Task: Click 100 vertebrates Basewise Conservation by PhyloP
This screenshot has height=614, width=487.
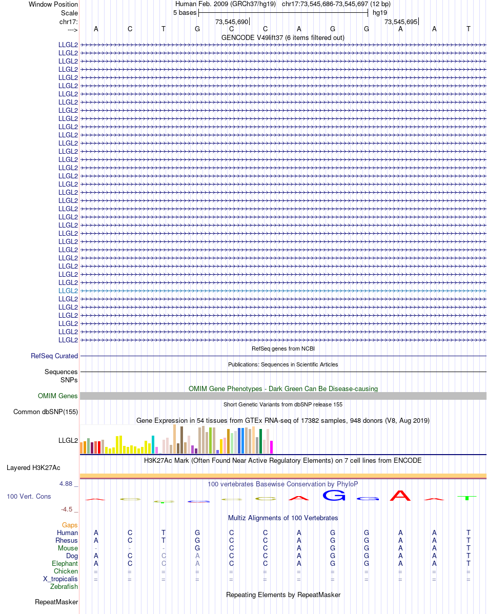Action: point(283,484)
